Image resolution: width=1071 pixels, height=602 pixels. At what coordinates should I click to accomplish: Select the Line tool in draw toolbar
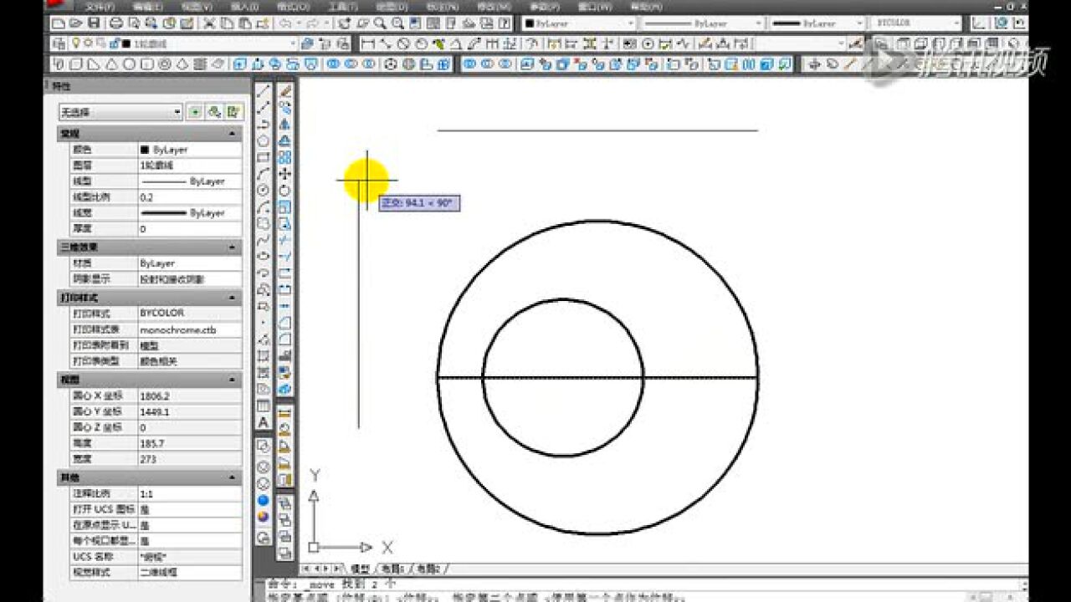click(263, 91)
